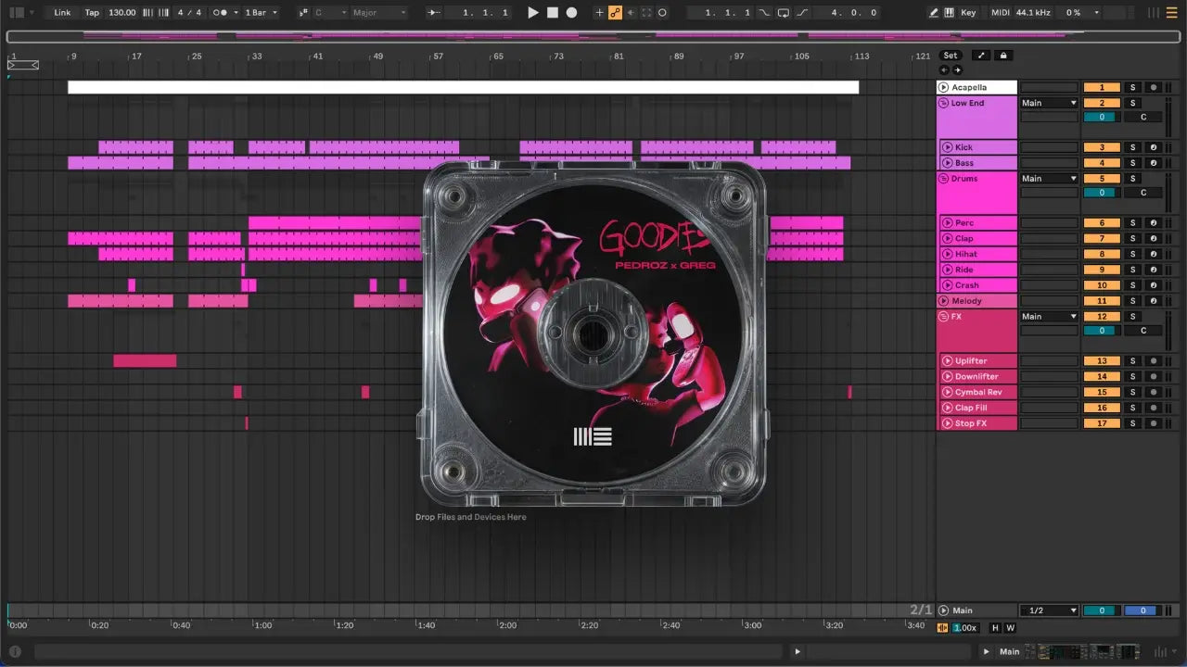Open the MIDI map mode
Viewport: 1187px width, 667px height.
pos(1000,13)
